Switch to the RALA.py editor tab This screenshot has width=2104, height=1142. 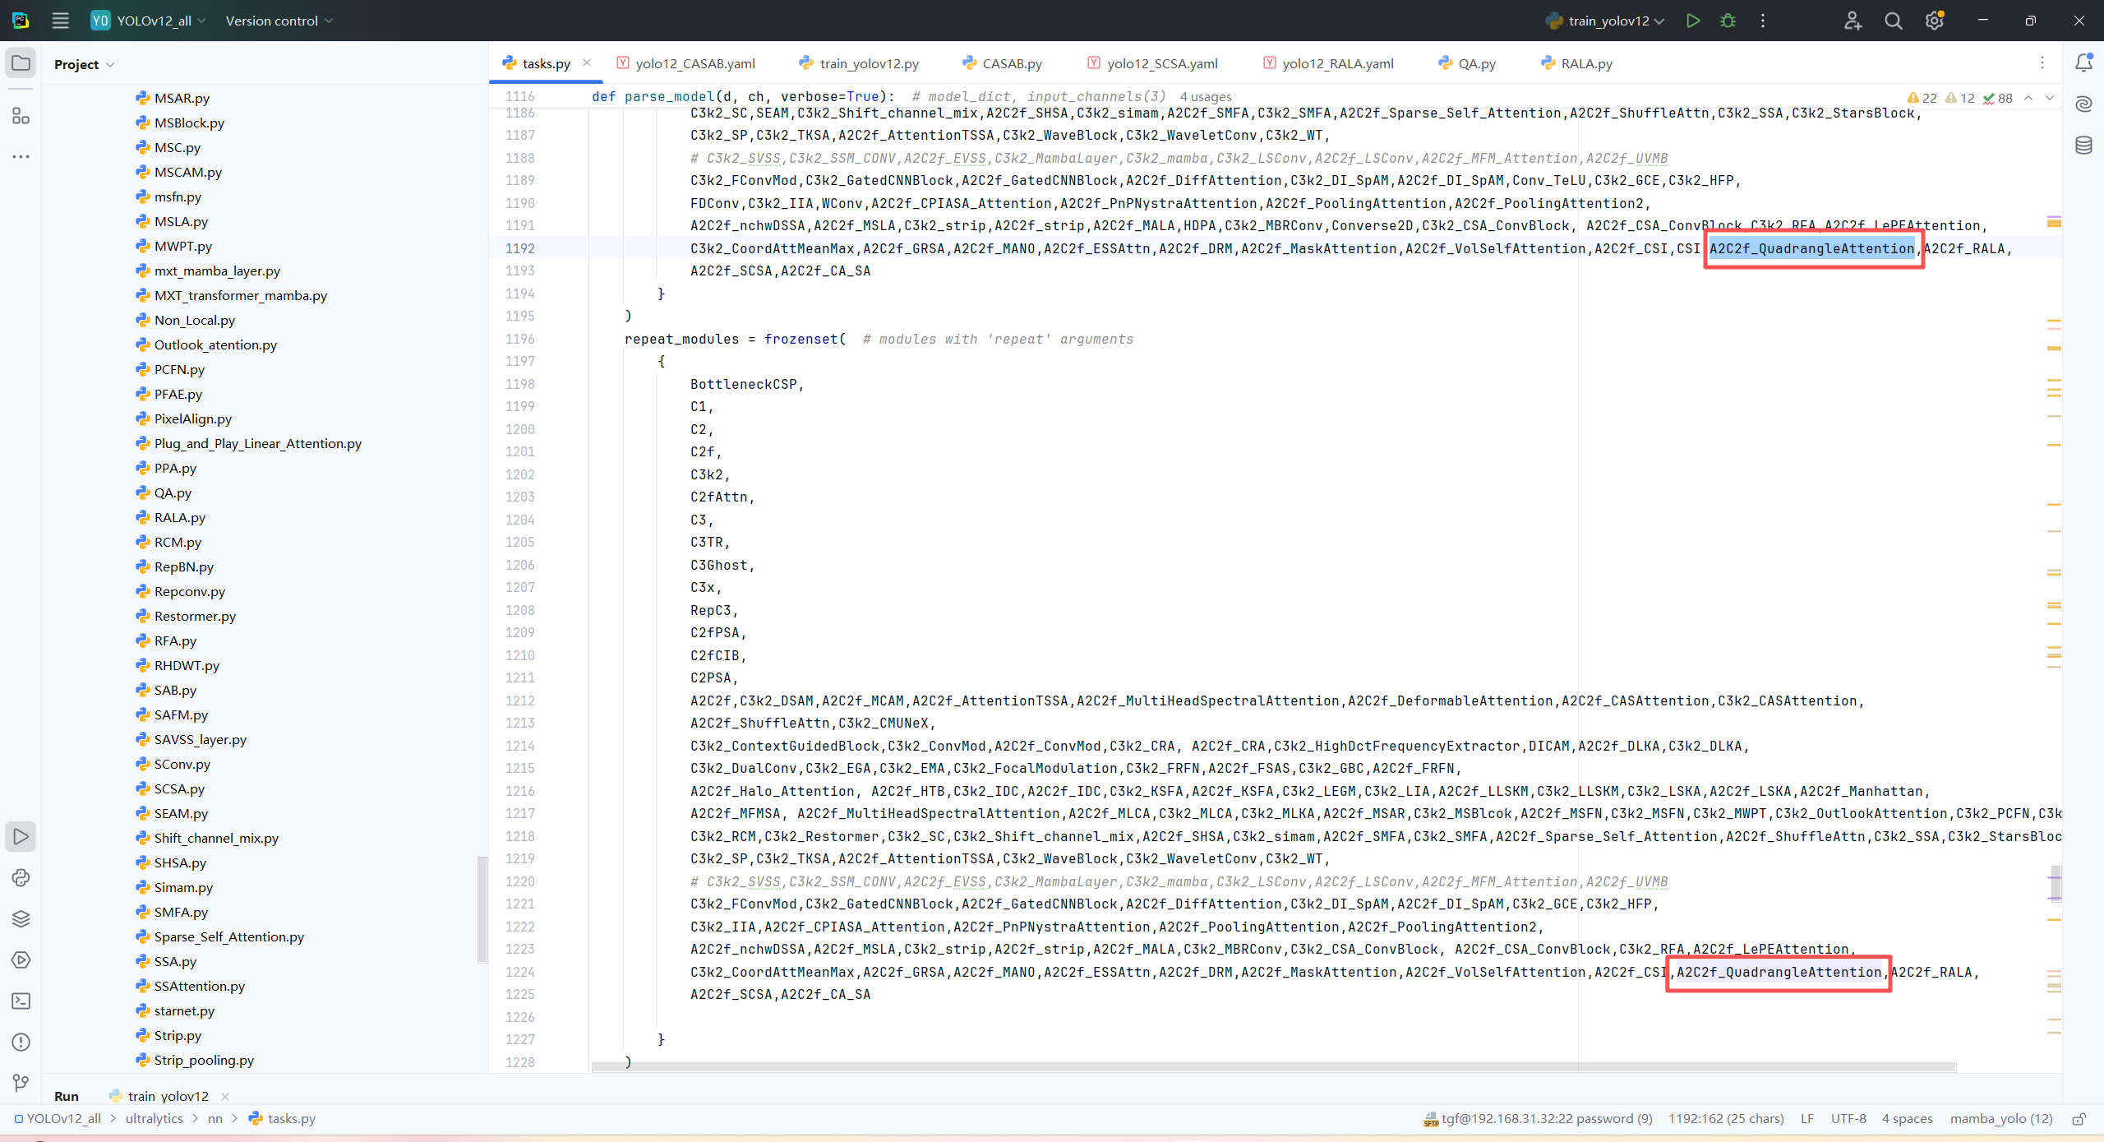tap(1585, 63)
